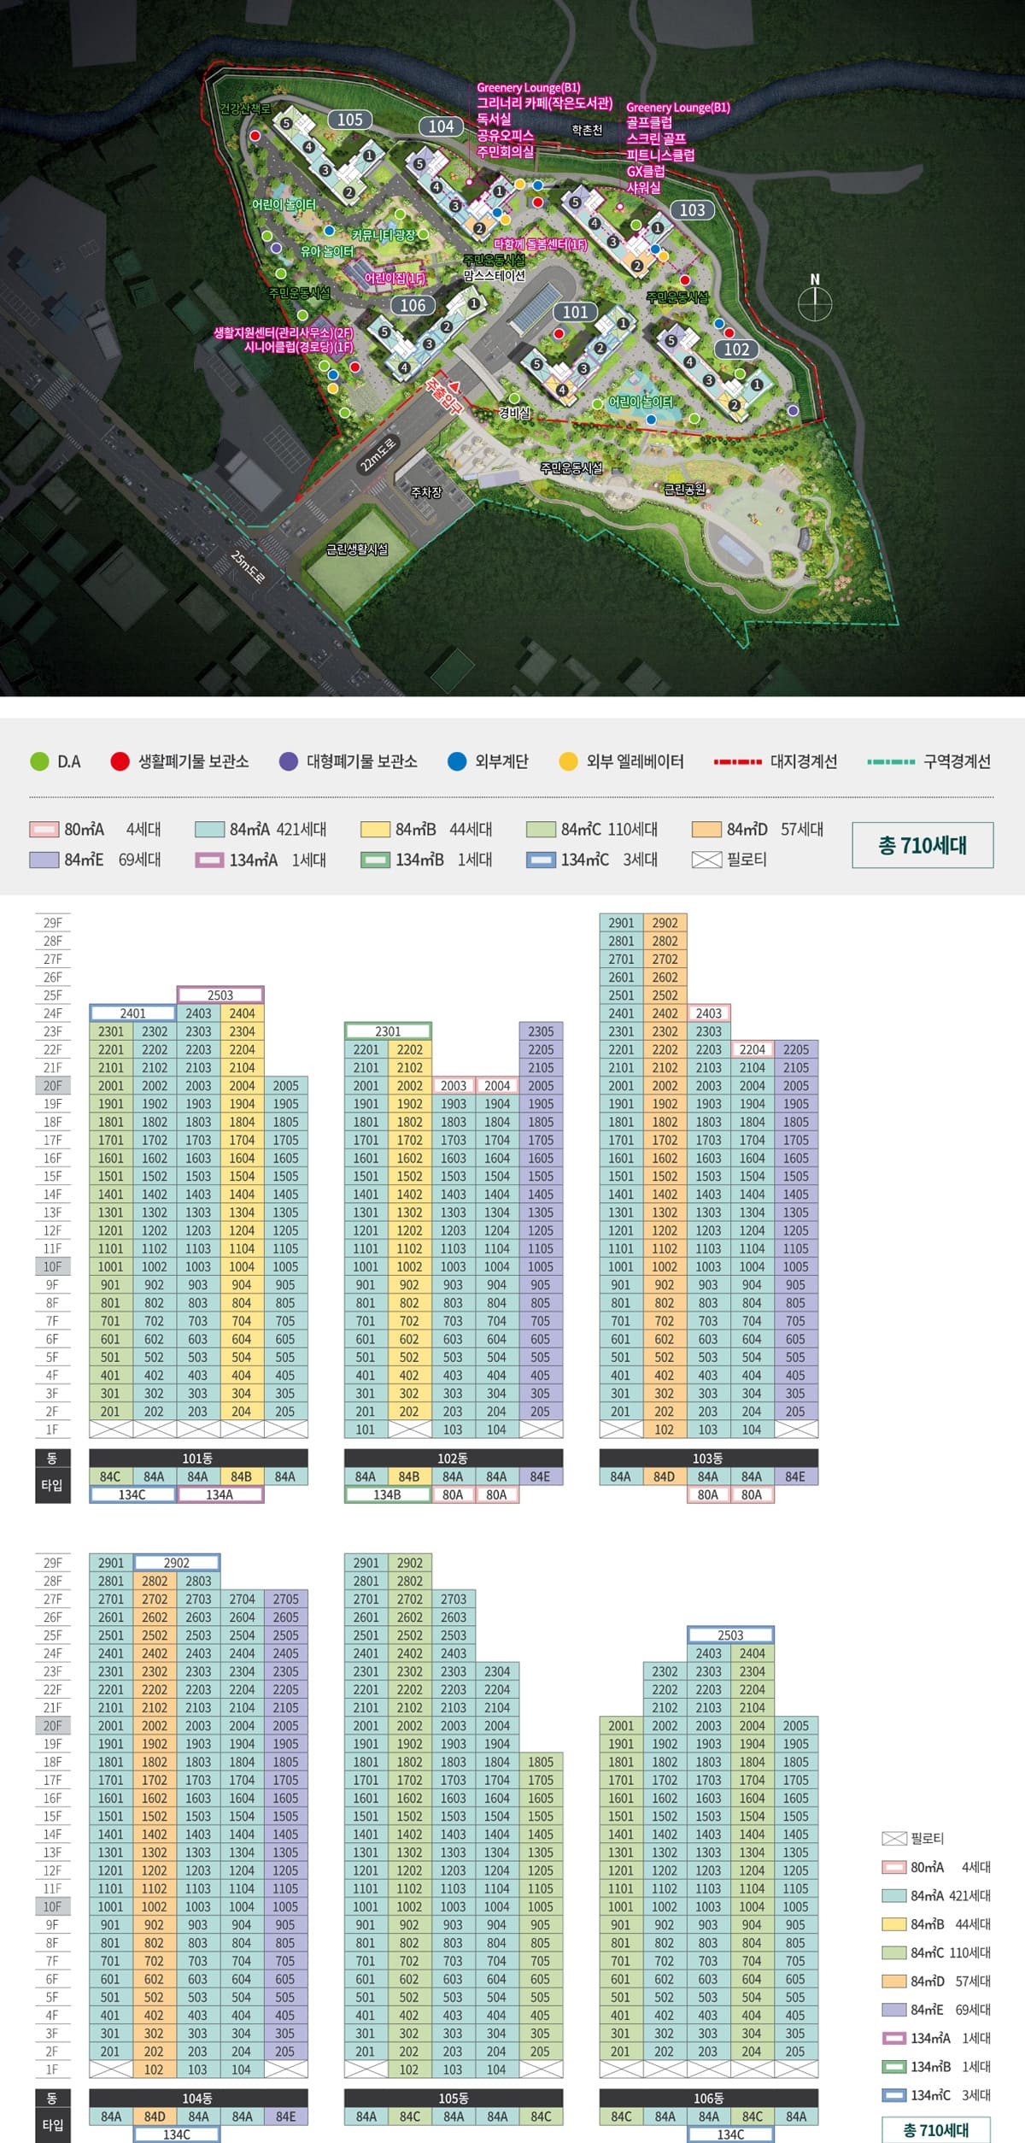Click the 80㎡A pink swatch in horizontal legend
The width and height of the screenshot is (1025, 2143).
click(x=44, y=829)
